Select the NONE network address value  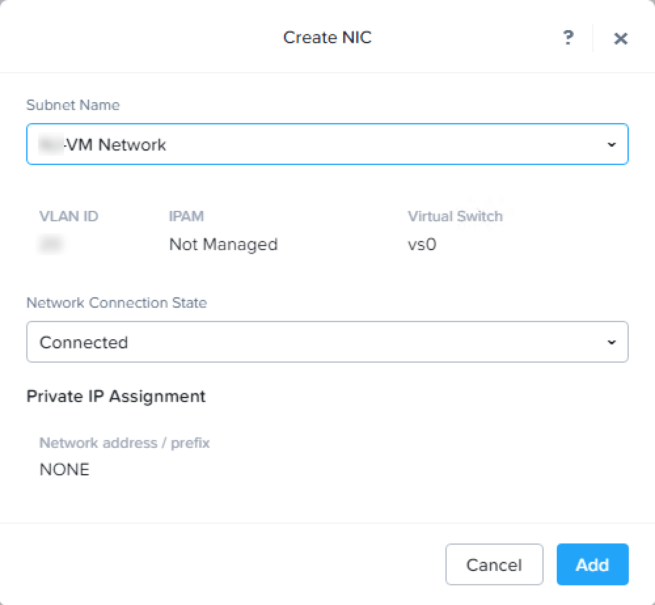64,469
